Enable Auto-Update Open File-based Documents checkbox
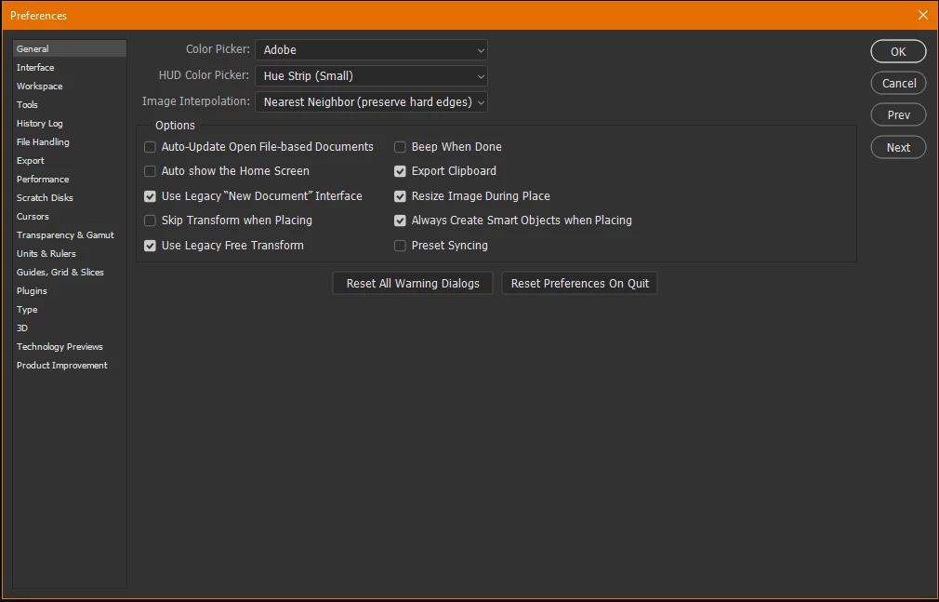The width and height of the screenshot is (939, 602). click(x=150, y=147)
